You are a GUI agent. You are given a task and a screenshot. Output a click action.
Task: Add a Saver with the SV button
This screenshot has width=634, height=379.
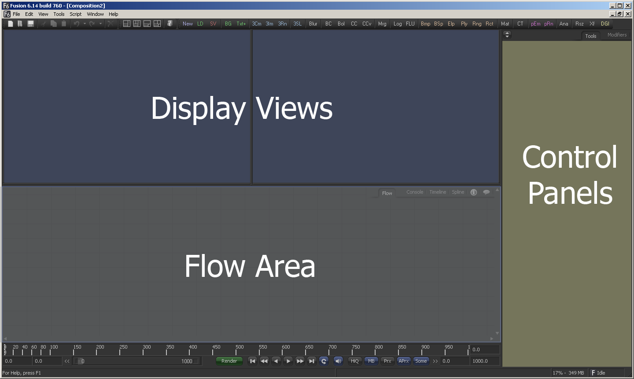coord(213,24)
